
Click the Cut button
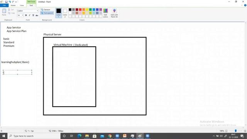click(11, 10)
